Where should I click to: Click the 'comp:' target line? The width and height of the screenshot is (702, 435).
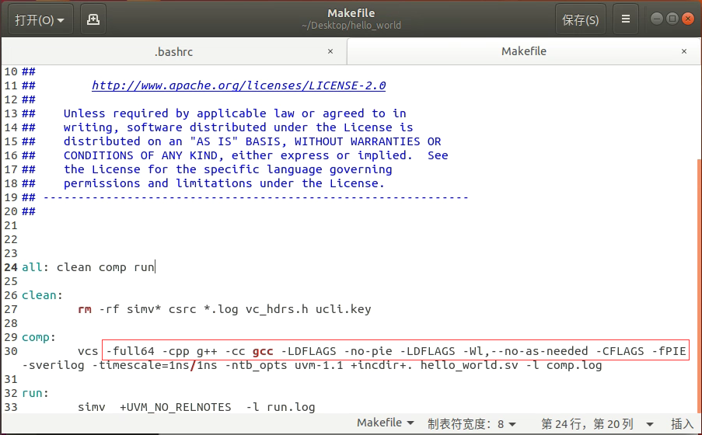point(39,337)
